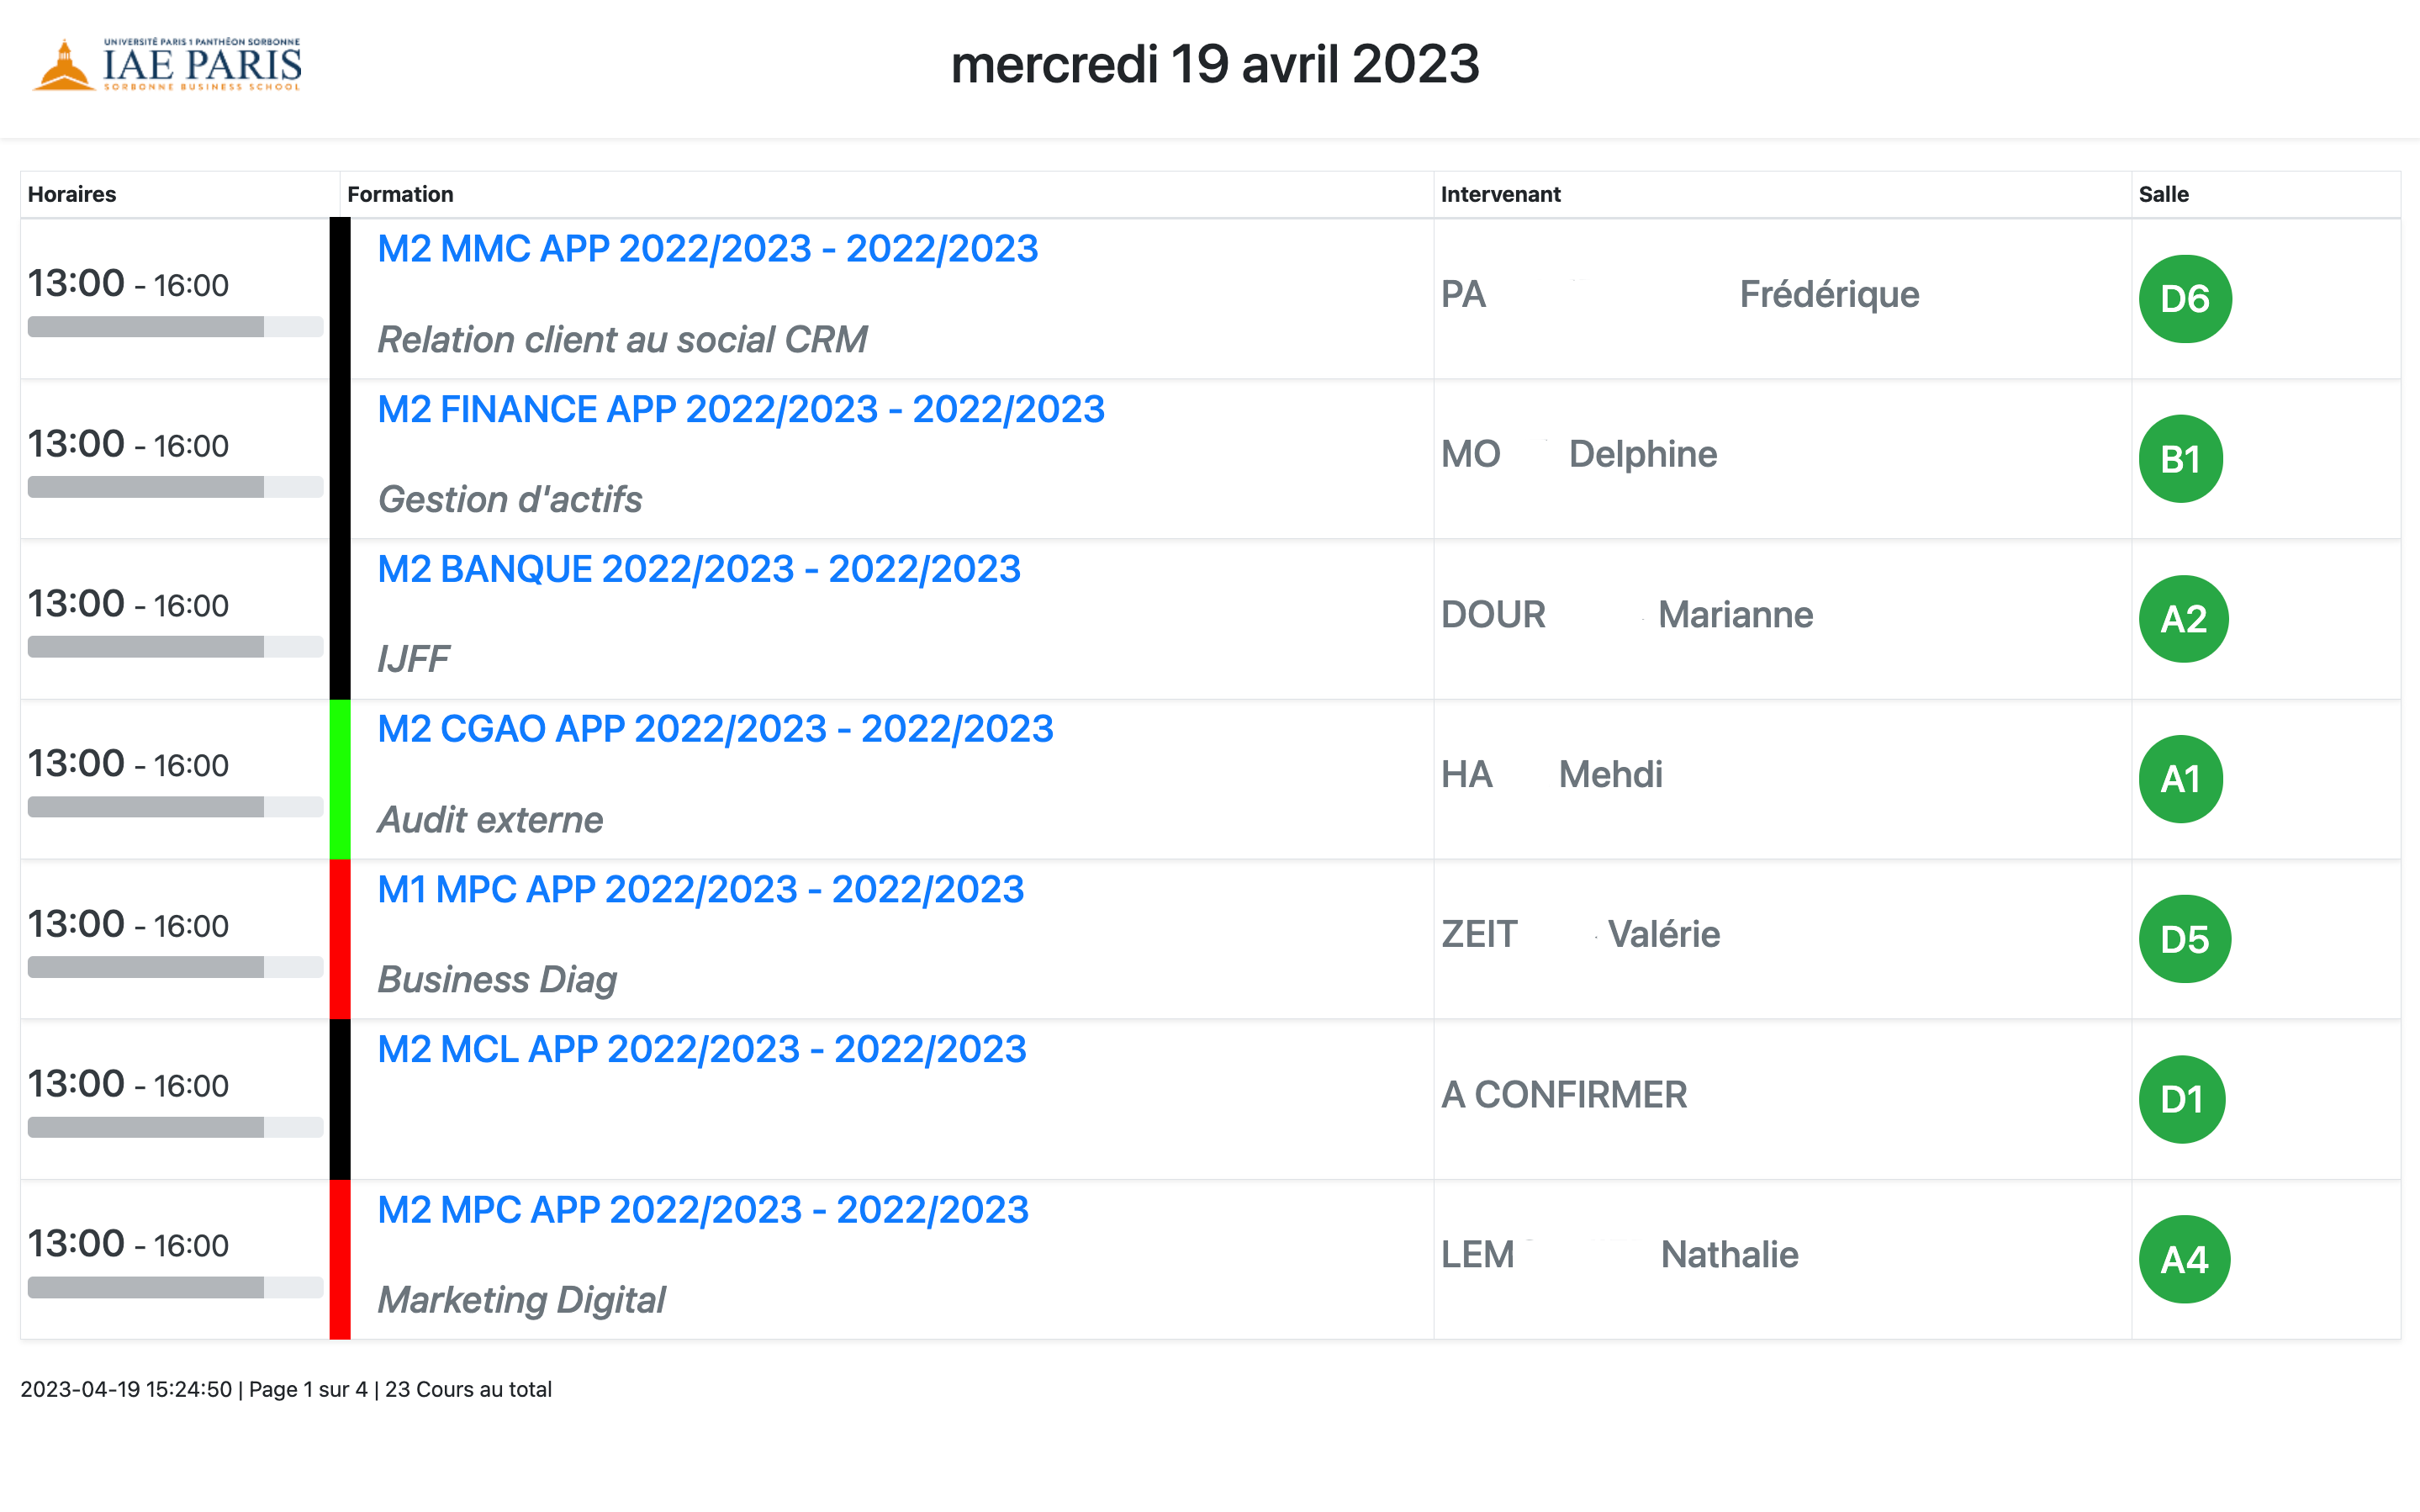Select intervenant DOUR Marianne
The height and width of the screenshot is (1512, 2420).
click(x=1626, y=615)
